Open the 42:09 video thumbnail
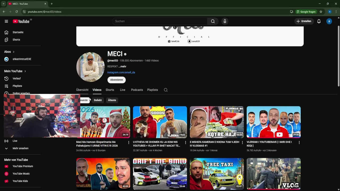Viewport: 340px width, 191px height. coord(103,174)
